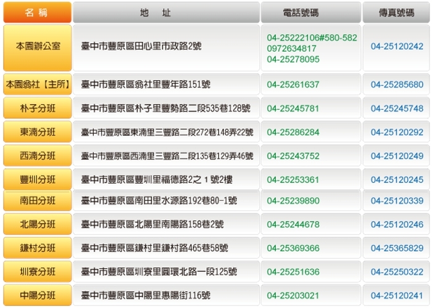
Task: Click the 地址 column header
Action: pyautogui.click(x=165, y=12)
